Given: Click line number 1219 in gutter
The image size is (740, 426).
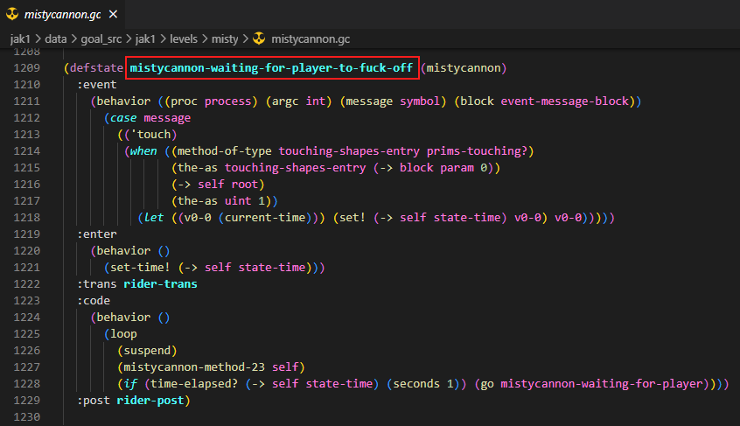Looking at the screenshot, I should pyautogui.click(x=27, y=234).
